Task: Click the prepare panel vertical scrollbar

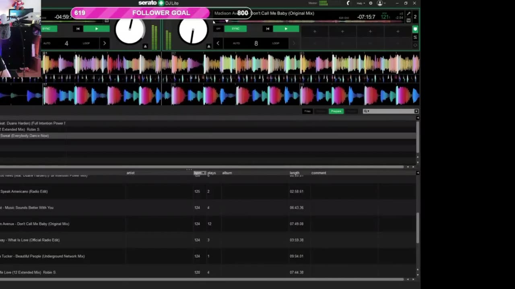Action: pyautogui.click(x=417, y=136)
